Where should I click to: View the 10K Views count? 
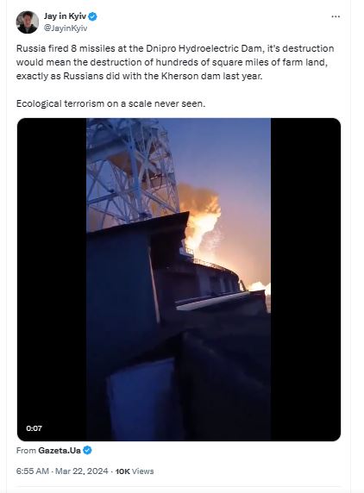135,471
